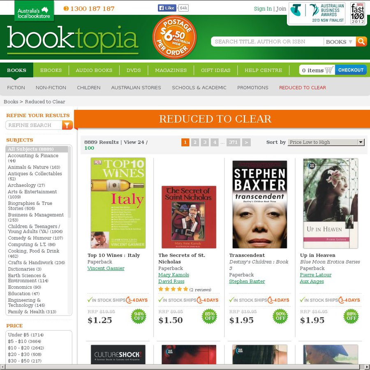Screen dimensions: 370x370
Task: Open the EBOOKS tab
Action: coord(51,70)
